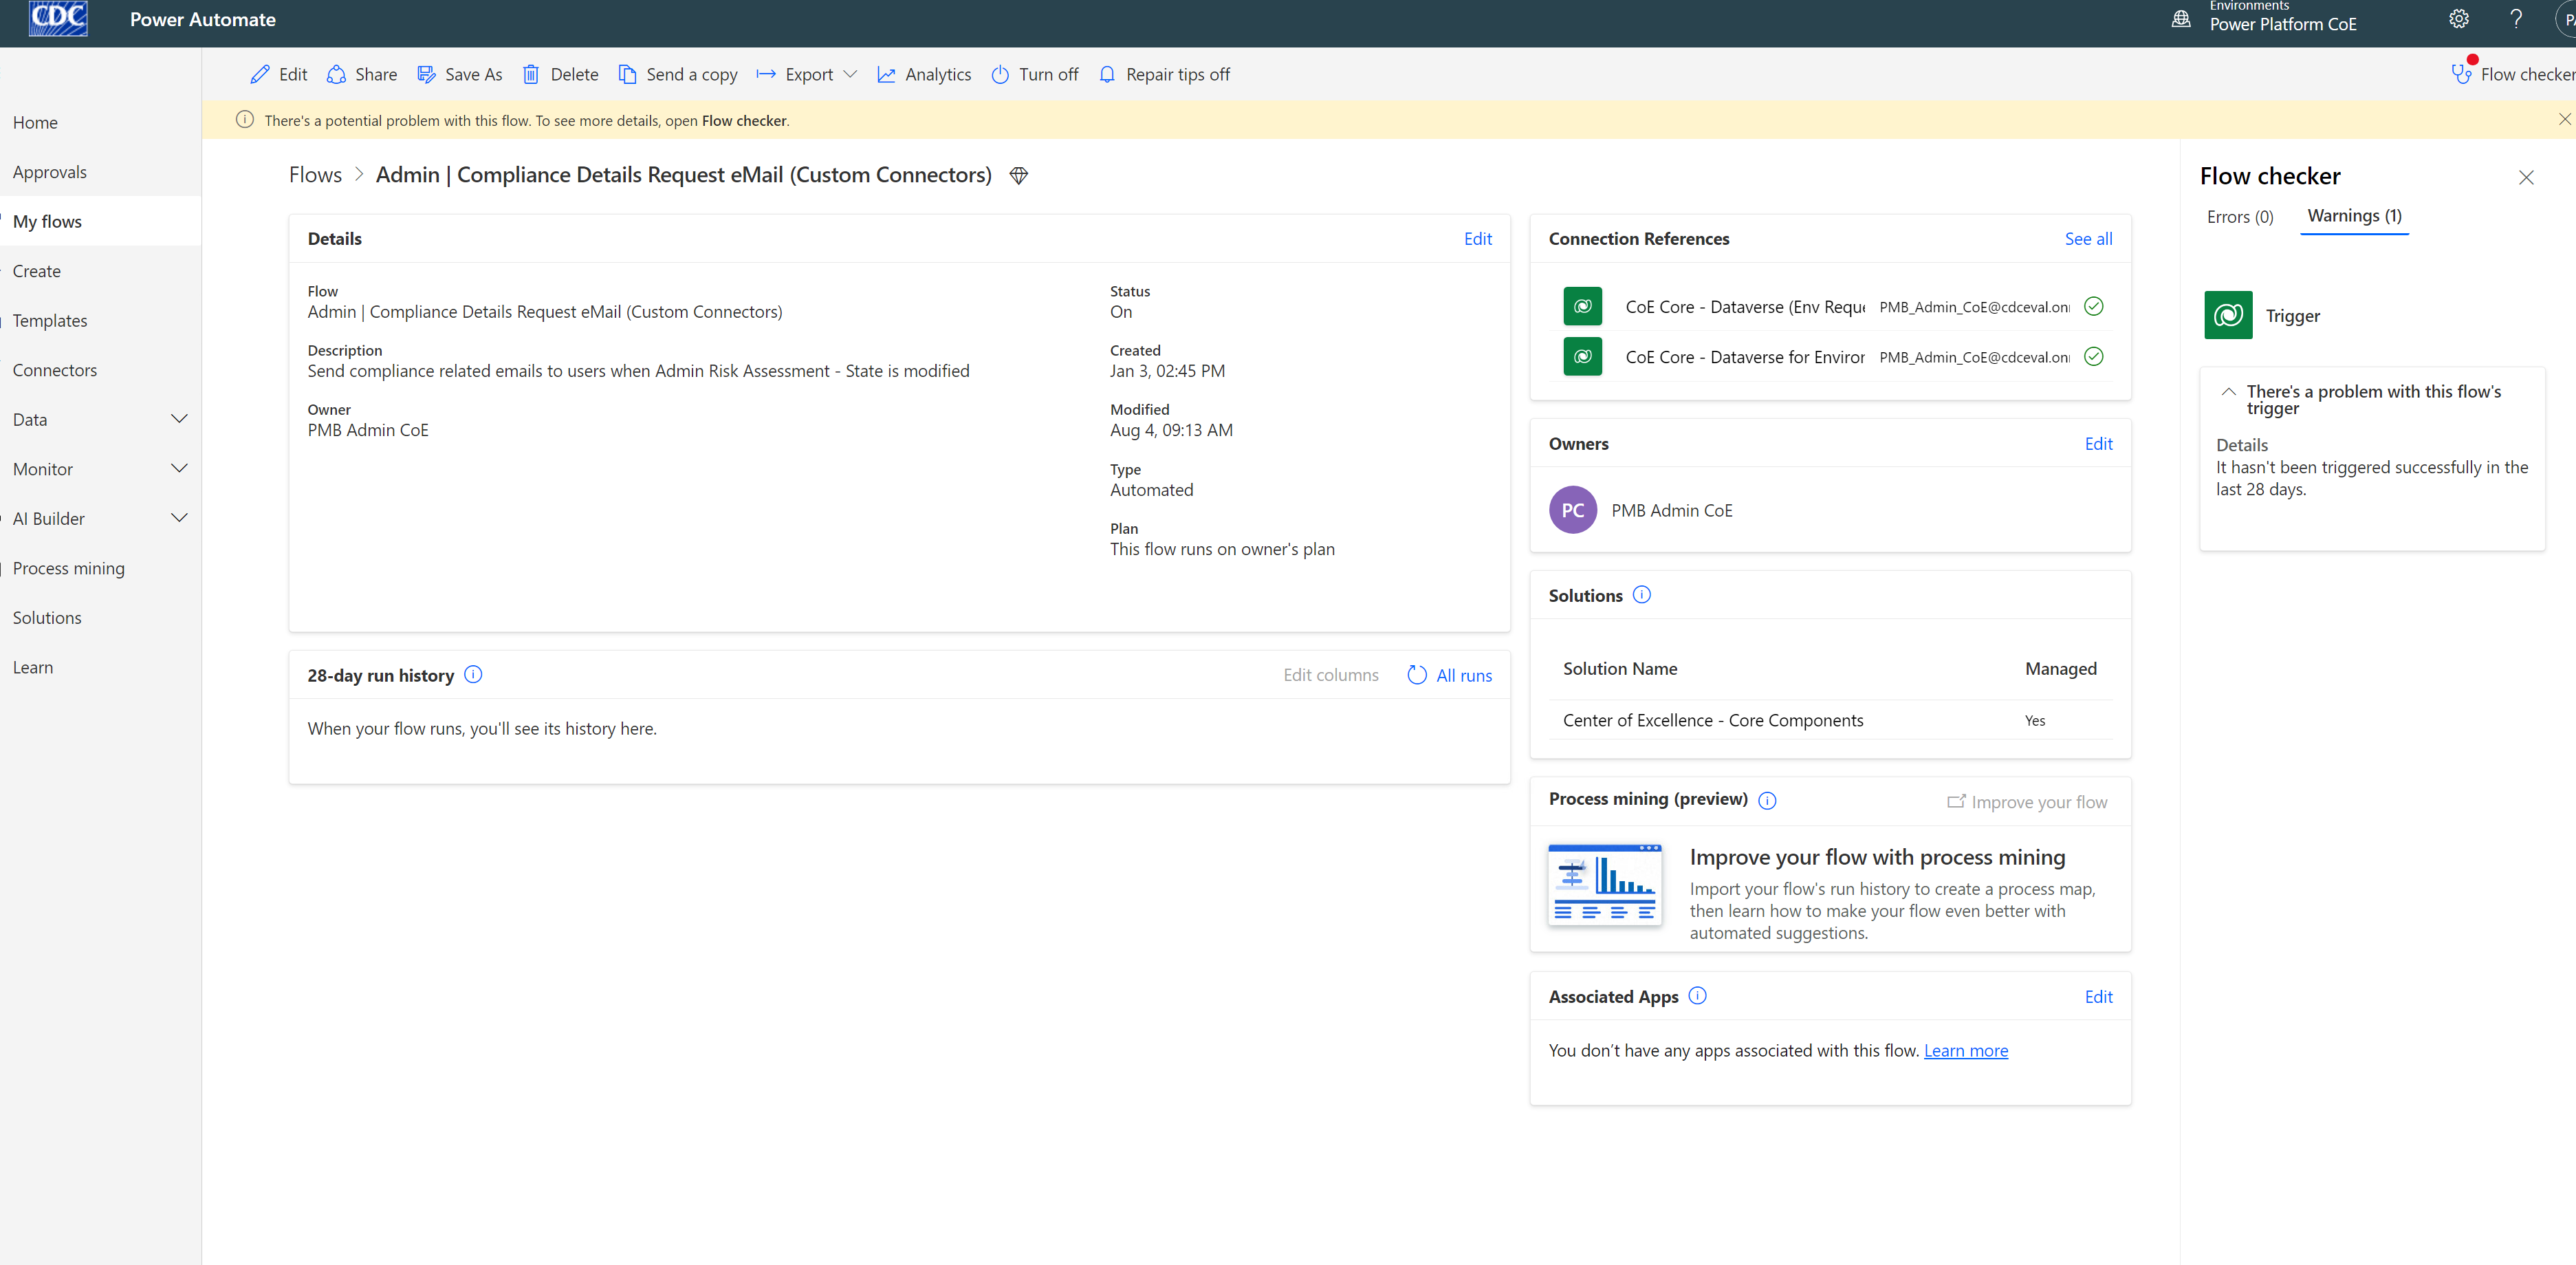Open the Export dropdown arrow
The width and height of the screenshot is (2576, 1265).
(851, 74)
